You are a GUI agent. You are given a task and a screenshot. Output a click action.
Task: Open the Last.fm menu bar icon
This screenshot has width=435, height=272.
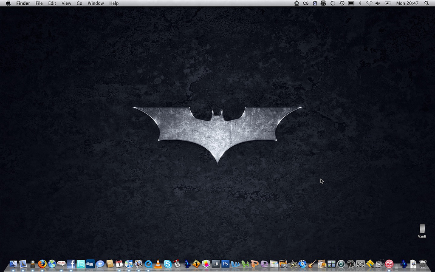[x=305, y=3]
